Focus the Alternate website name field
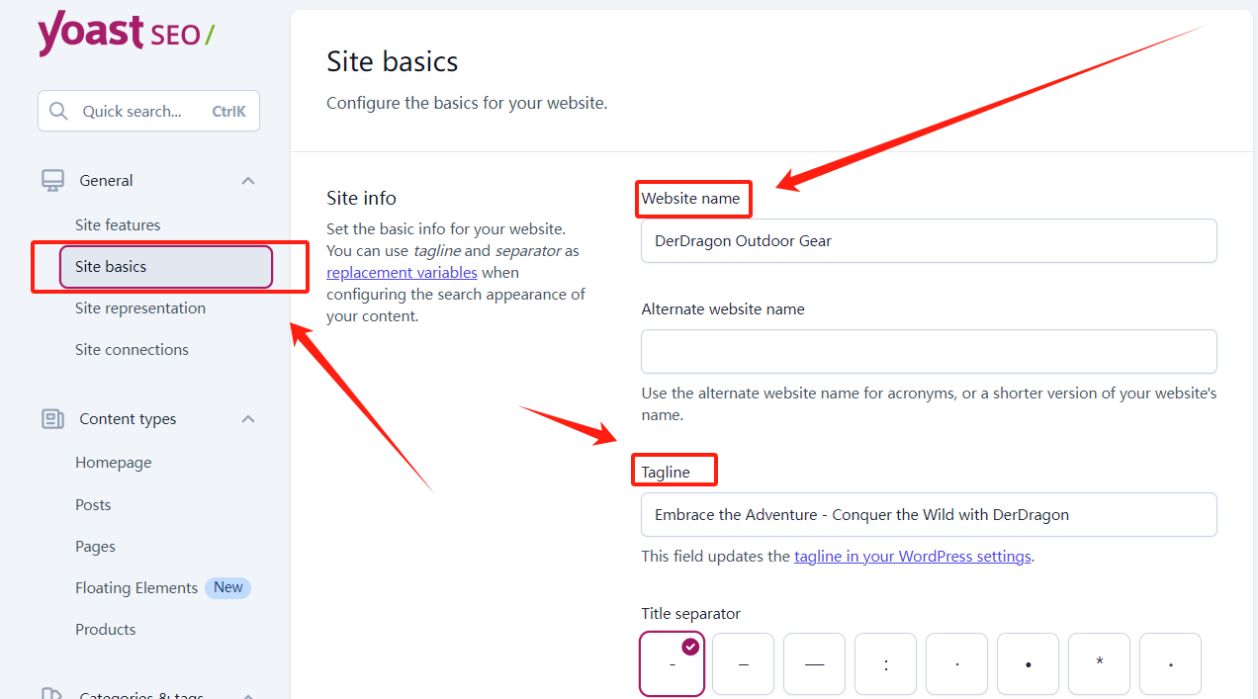Image resolution: width=1258 pixels, height=699 pixels. pyautogui.click(x=929, y=351)
